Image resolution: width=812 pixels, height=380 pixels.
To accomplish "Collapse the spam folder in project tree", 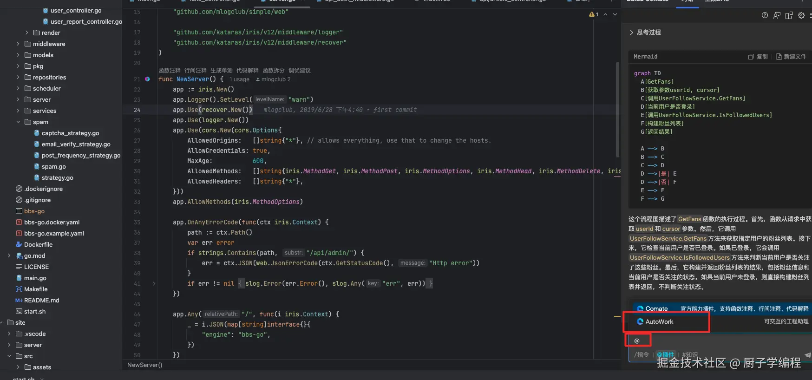I will click(18, 122).
